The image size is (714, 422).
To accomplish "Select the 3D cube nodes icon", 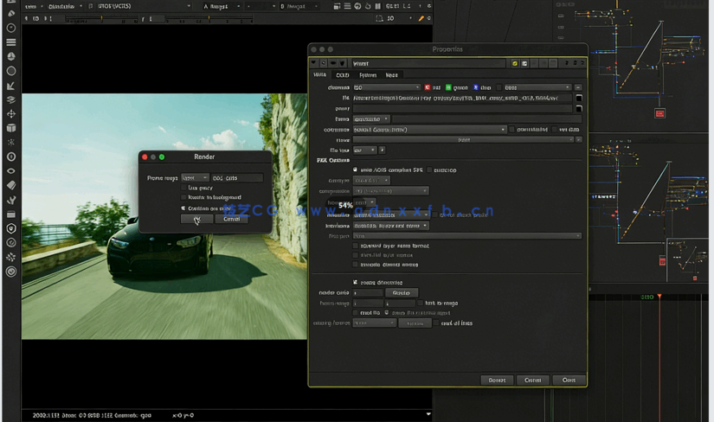I will tap(11, 128).
